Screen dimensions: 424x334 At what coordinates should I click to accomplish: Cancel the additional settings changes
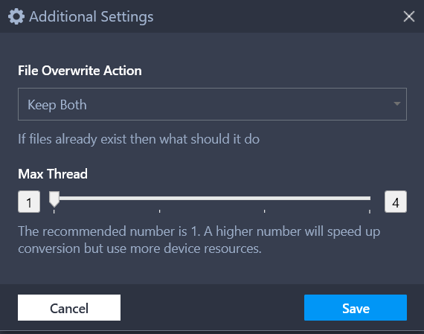pos(69,308)
